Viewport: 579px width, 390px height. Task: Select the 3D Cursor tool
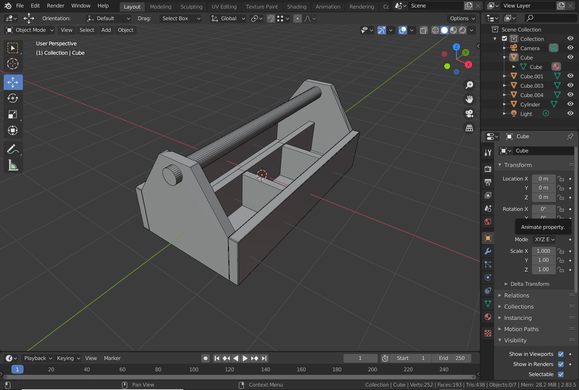pos(13,64)
